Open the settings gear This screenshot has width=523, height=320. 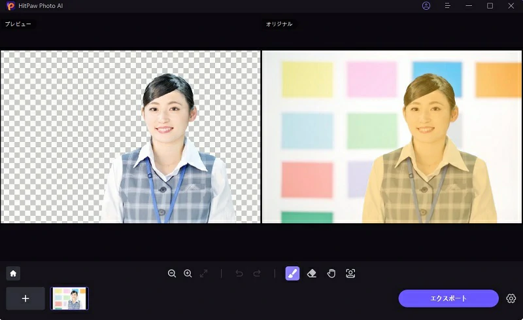coord(511,298)
